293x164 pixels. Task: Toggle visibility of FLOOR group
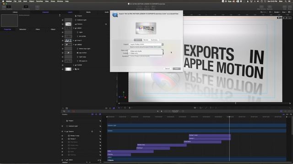click(63, 65)
